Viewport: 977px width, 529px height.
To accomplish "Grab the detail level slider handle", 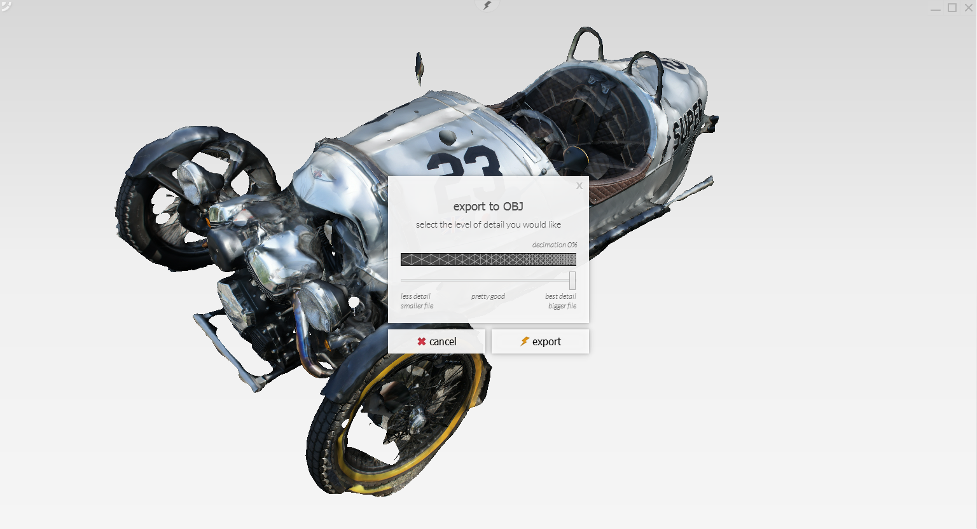I will (572, 280).
